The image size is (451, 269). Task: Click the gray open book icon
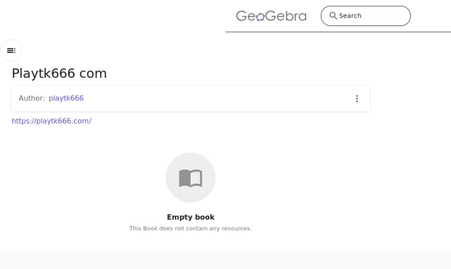point(191,178)
